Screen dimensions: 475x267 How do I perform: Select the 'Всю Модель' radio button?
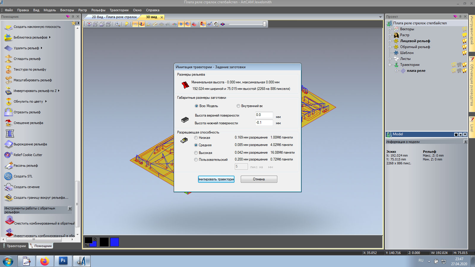point(197,106)
